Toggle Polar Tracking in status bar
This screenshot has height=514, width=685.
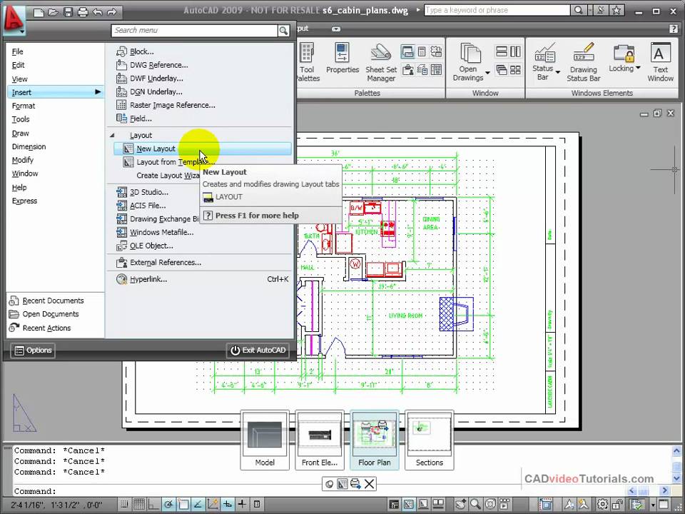pos(168,505)
